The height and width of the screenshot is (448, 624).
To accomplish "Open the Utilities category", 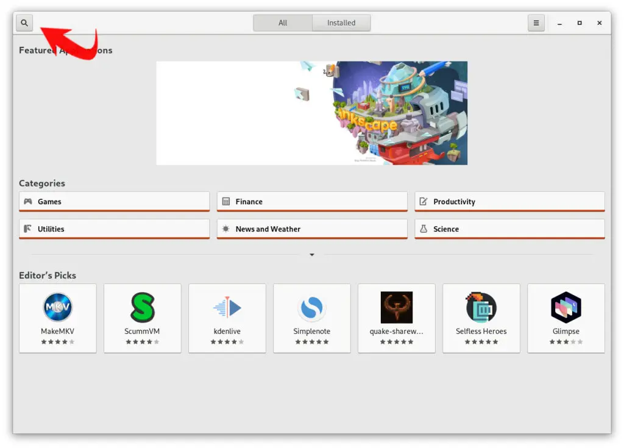I will click(114, 229).
